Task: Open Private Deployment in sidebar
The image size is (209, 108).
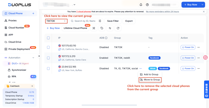Action: click(19, 49)
